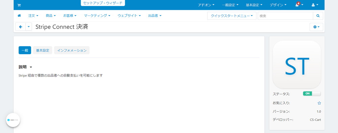This screenshot has width=338, height=133.
Task: Open the 出品者 menu
Action: (155, 16)
